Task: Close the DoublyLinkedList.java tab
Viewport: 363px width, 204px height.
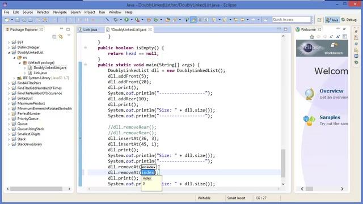Action: pyautogui.click(x=150, y=29)
